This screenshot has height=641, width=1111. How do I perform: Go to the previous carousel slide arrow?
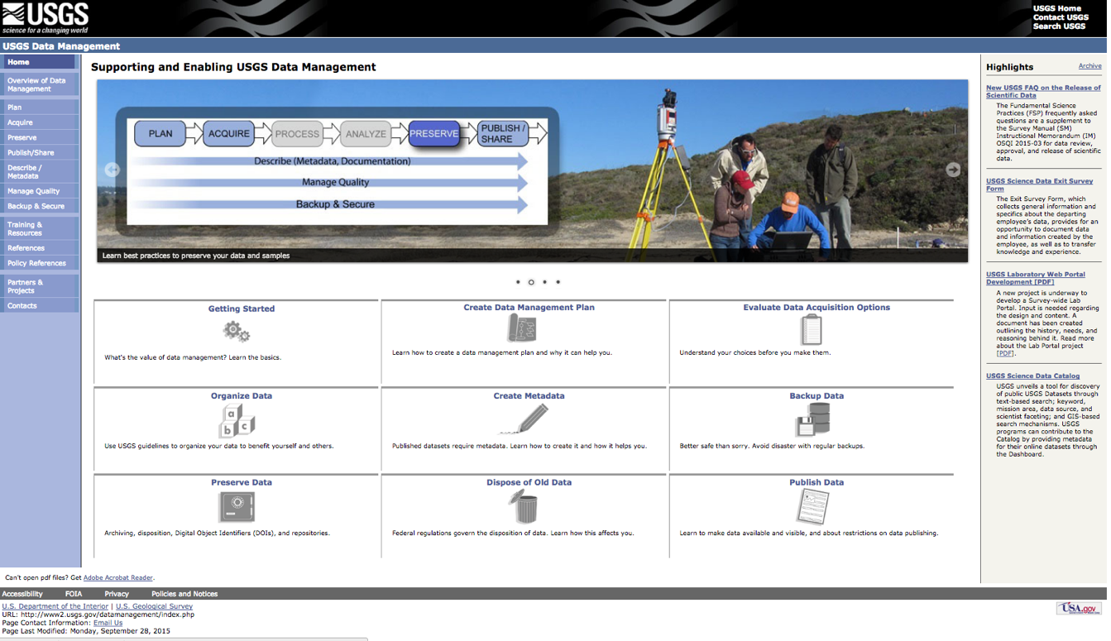coord(113,170)
